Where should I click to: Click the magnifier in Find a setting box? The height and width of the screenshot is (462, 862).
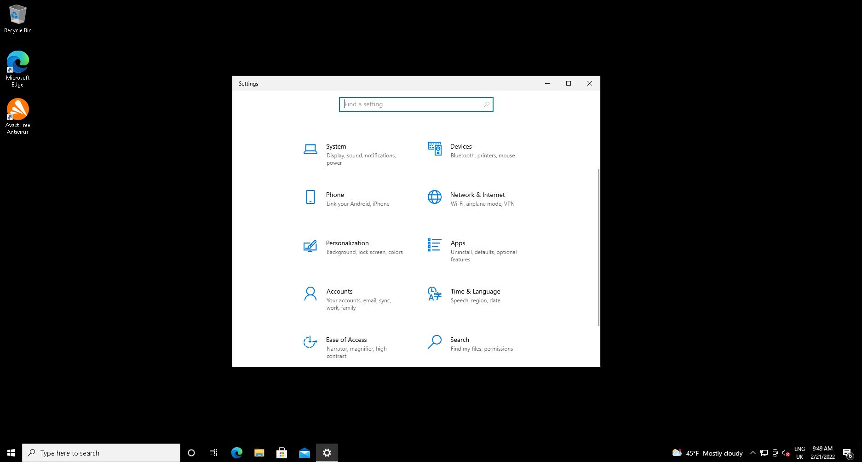point(487,104)
